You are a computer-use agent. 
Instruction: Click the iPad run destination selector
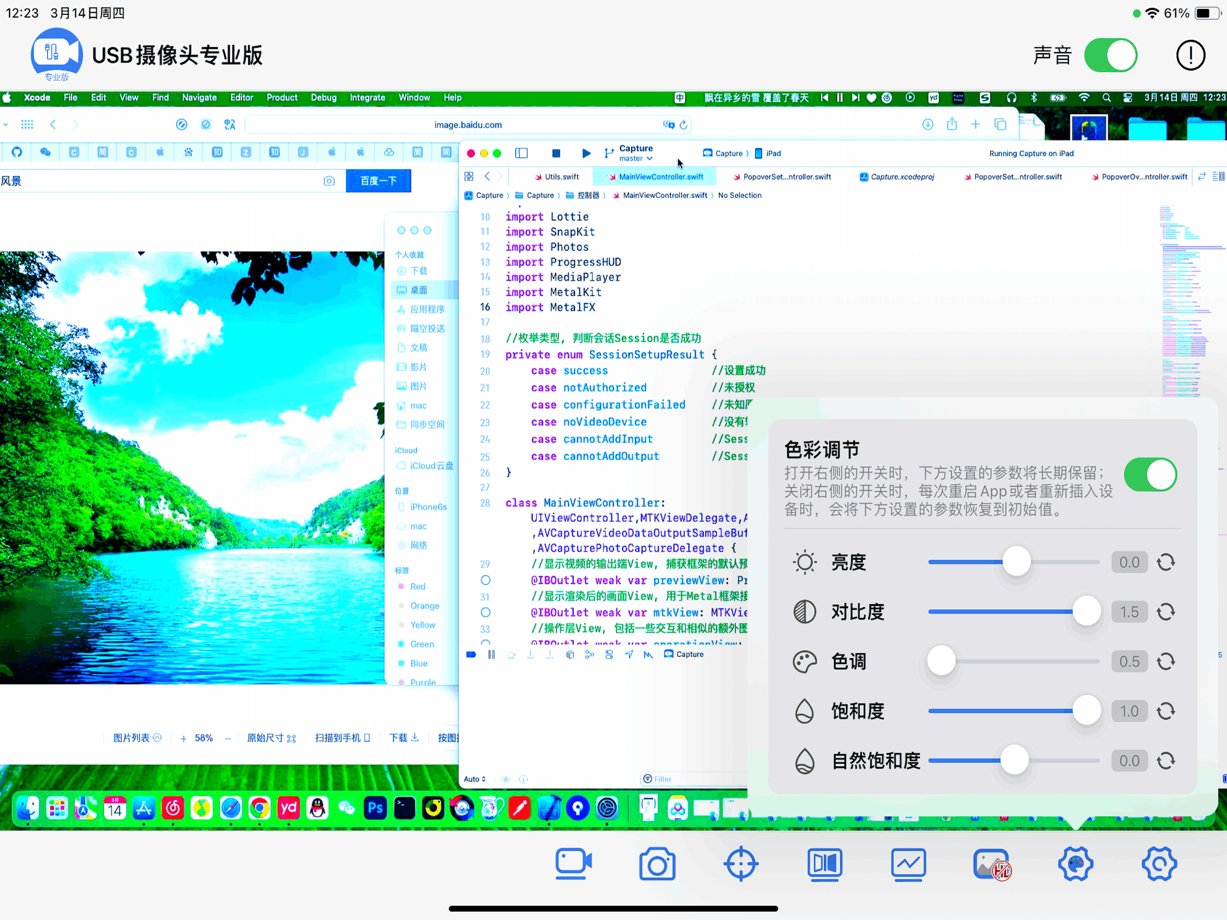pos(768,153)
